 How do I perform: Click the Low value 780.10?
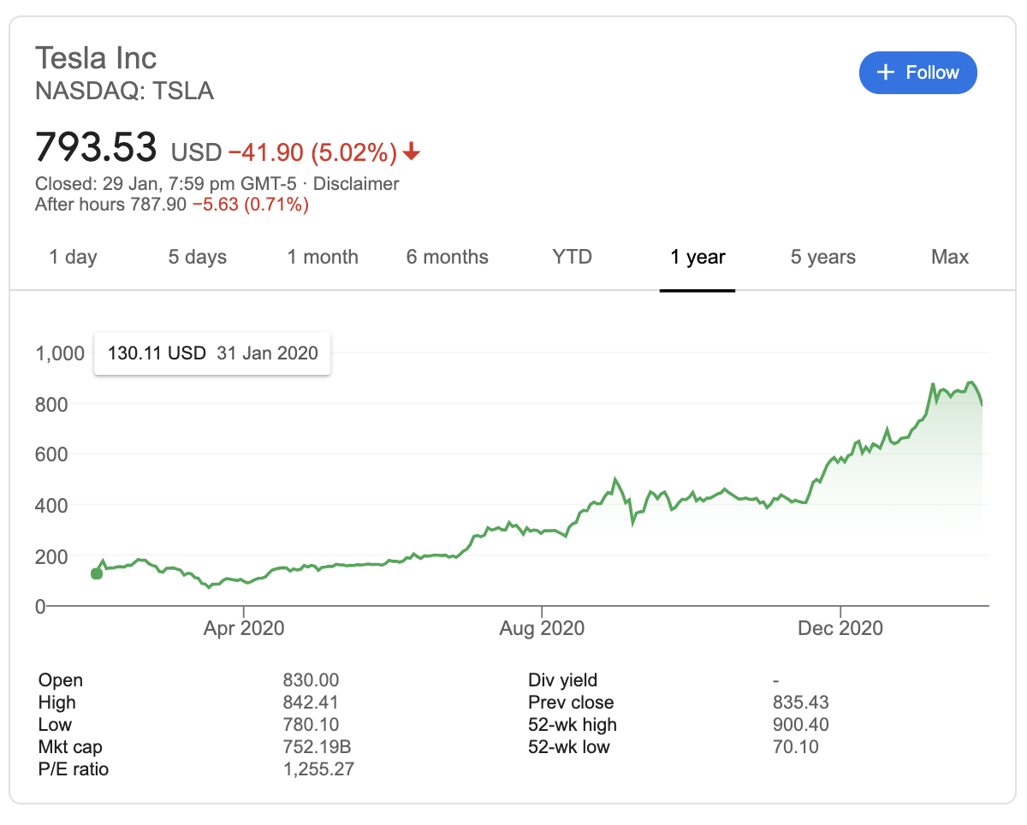coord(311,725)
